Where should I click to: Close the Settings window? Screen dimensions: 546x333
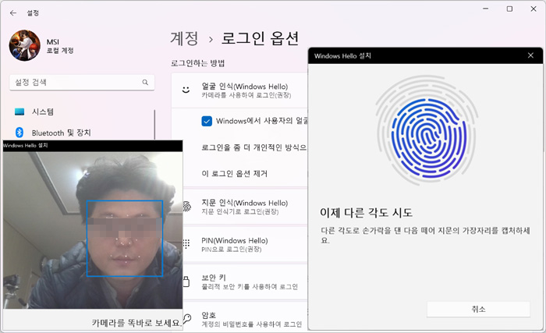click(534, 9)
